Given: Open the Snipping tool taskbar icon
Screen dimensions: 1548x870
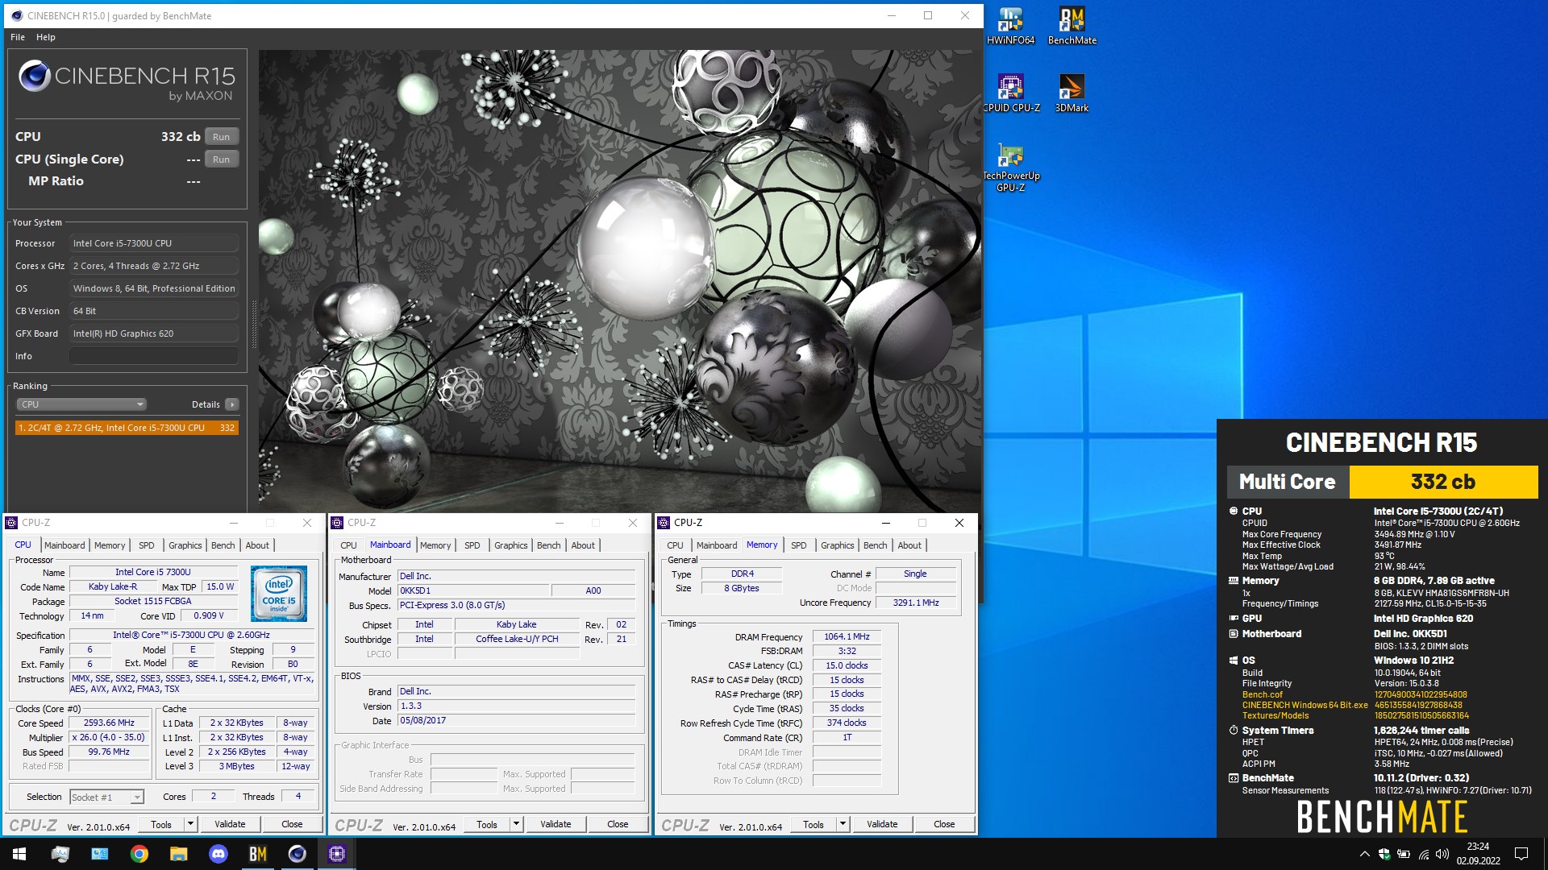Looking at the screenshot, I should coord(60,854).
